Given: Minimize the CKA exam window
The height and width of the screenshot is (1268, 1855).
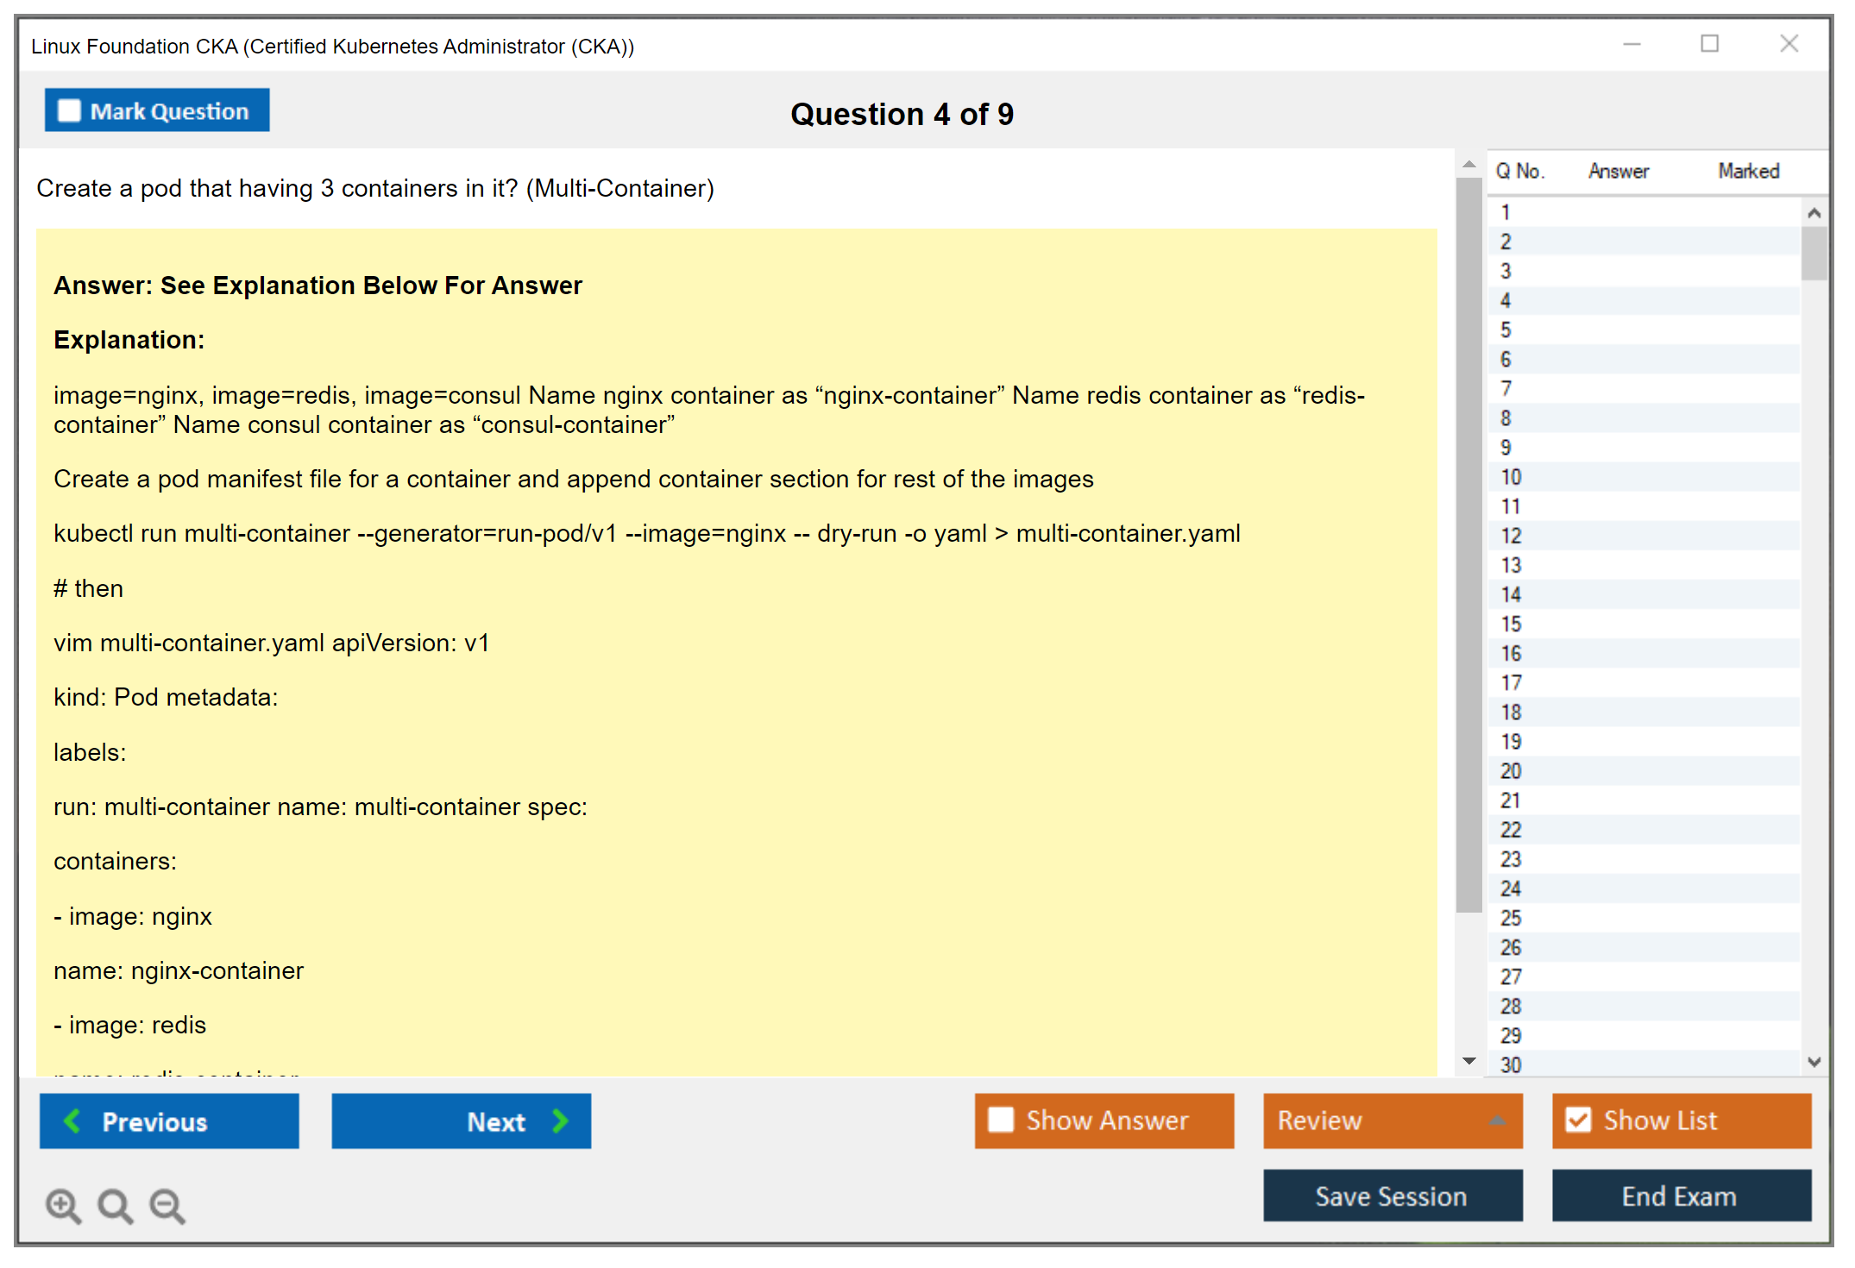Looking at the screenshot, I should point(1632,44).
